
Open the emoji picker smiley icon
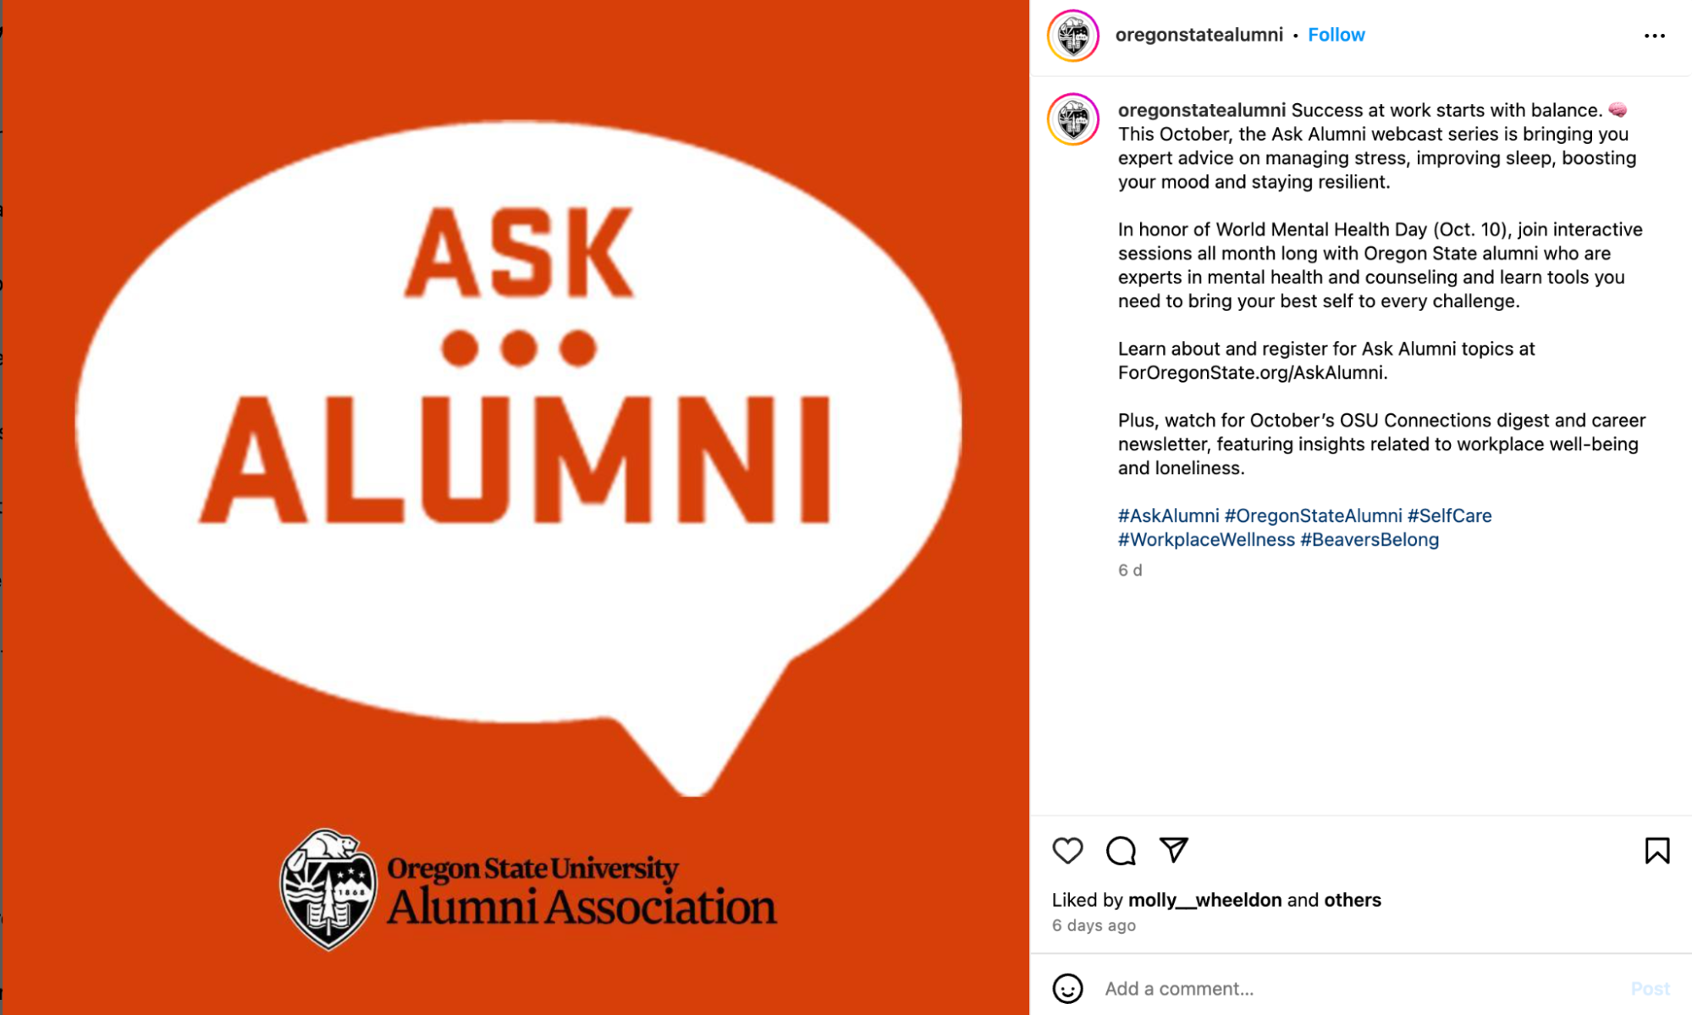tap(1067, 988)
